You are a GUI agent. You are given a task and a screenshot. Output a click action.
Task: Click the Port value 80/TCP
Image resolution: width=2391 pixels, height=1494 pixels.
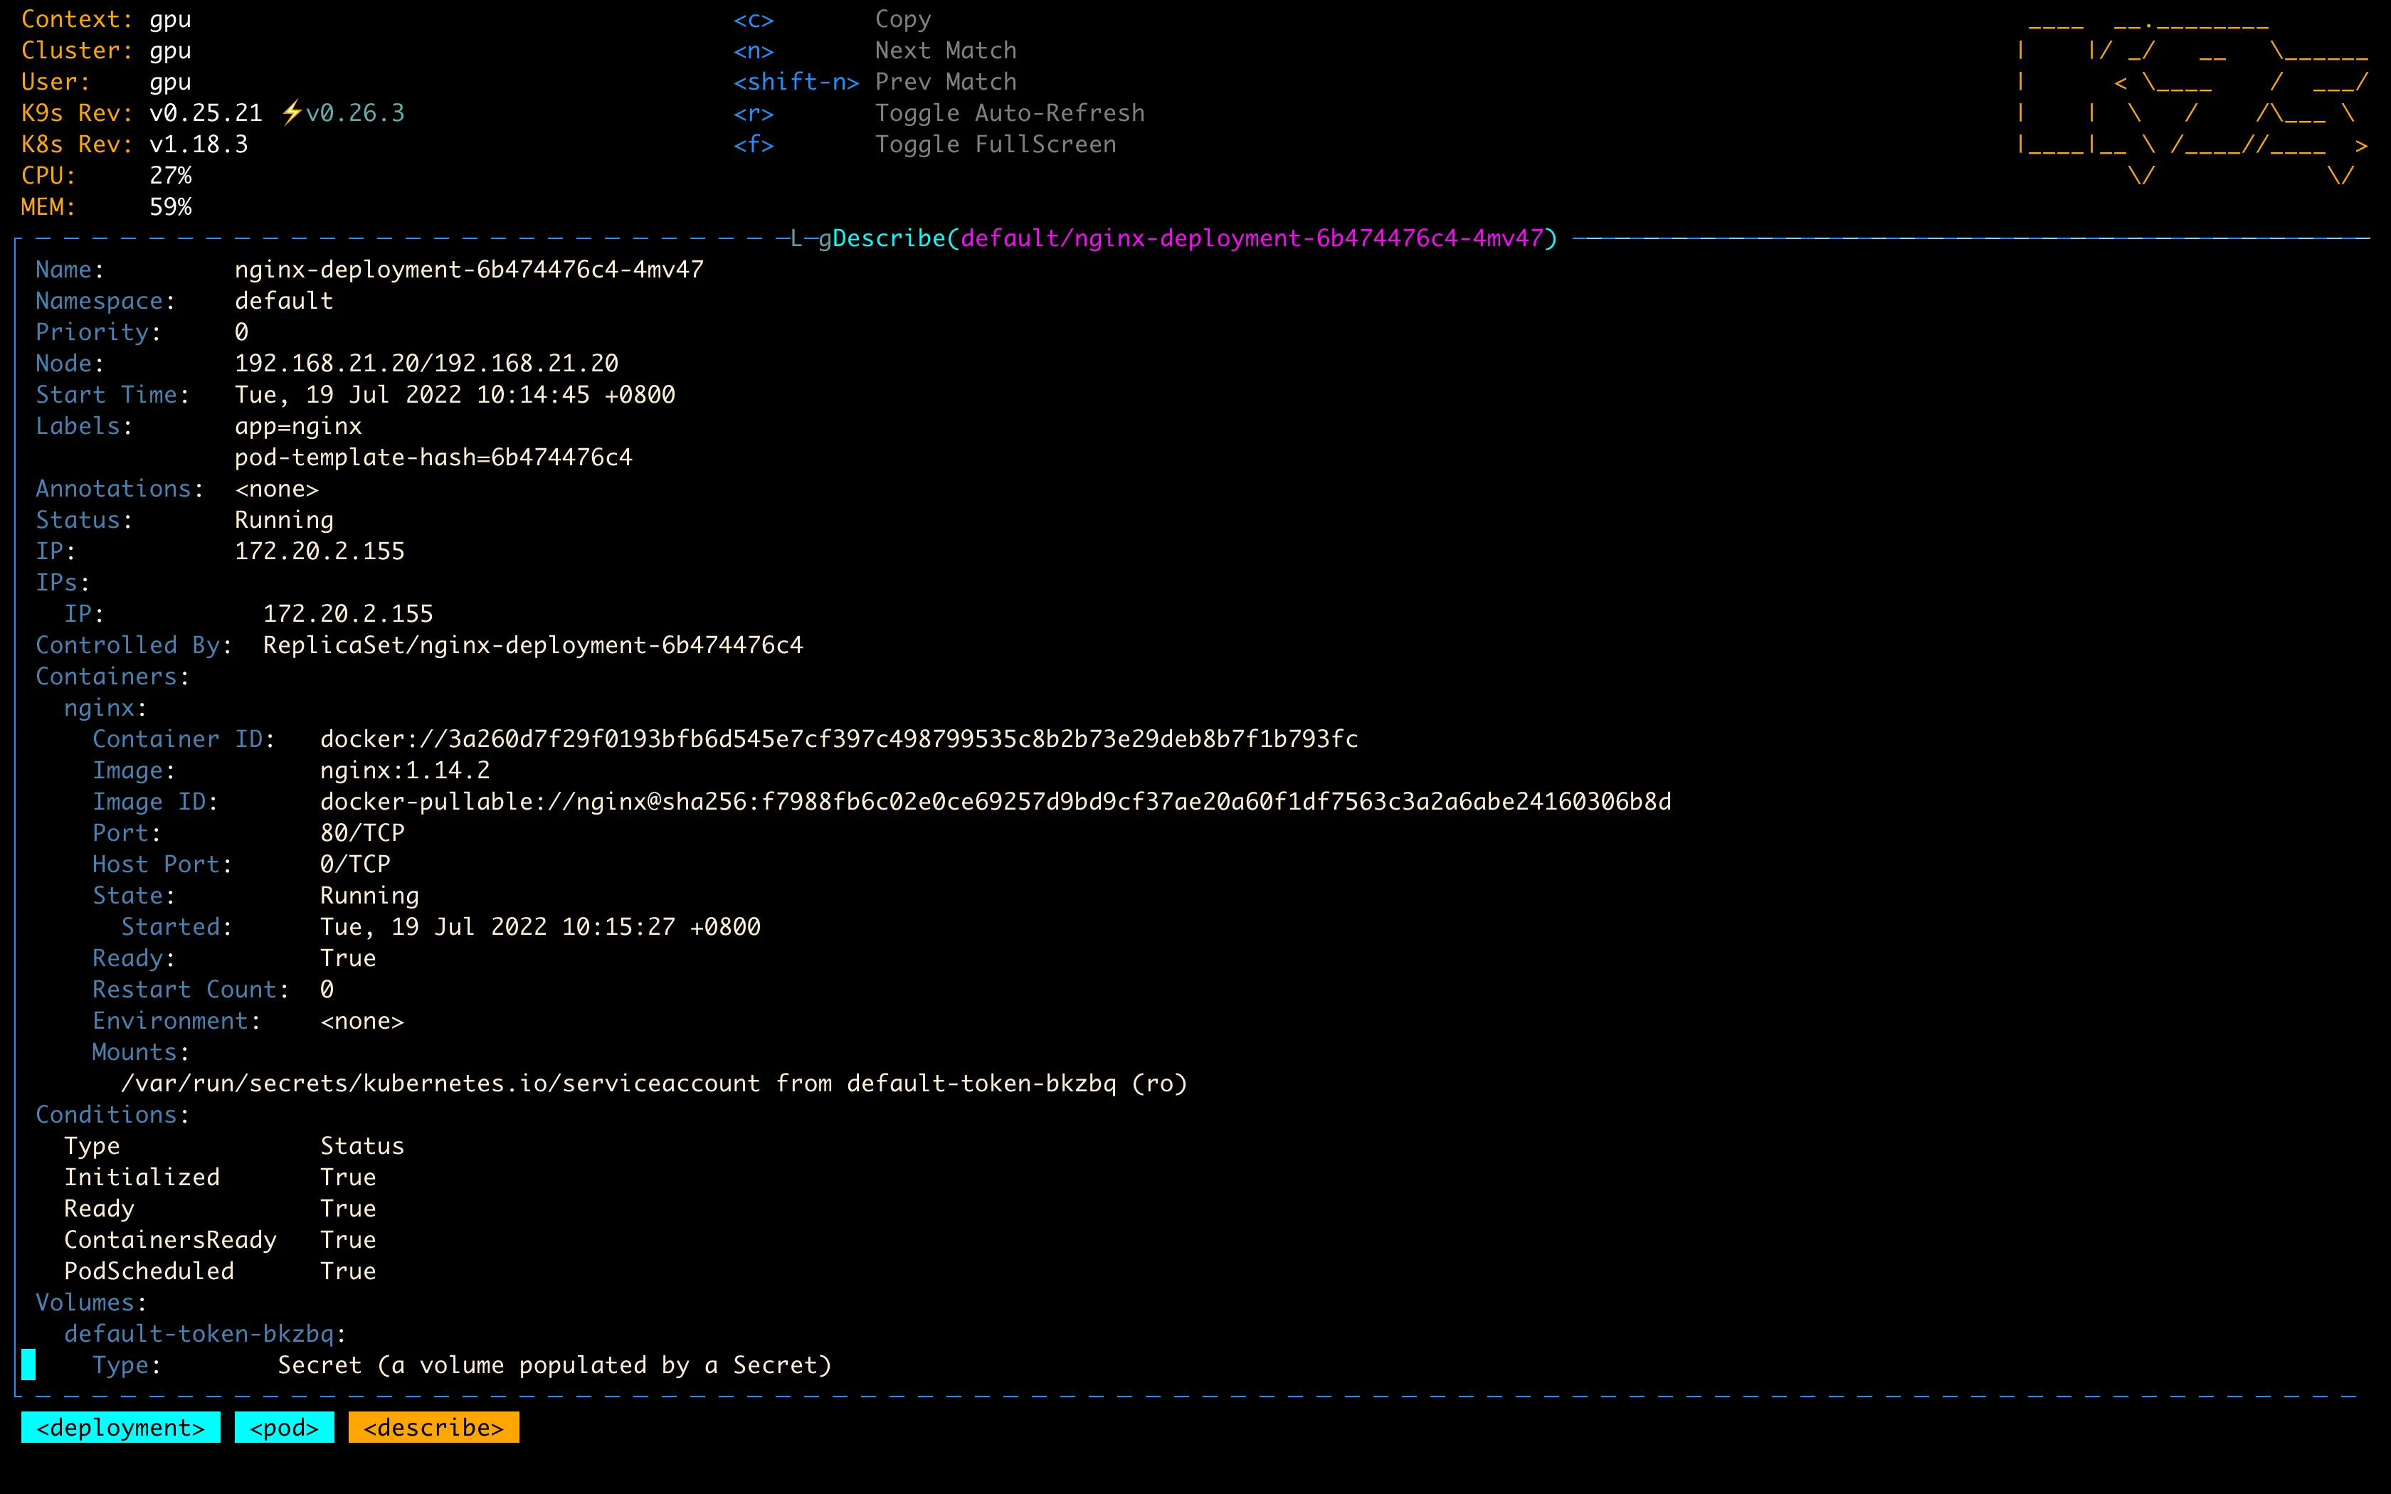363,833
